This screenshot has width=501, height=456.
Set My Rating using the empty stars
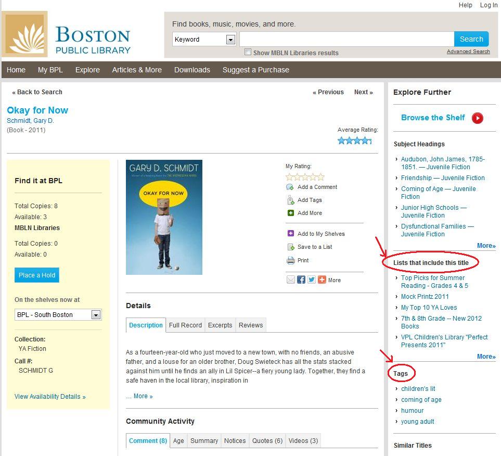click(305, 177)
